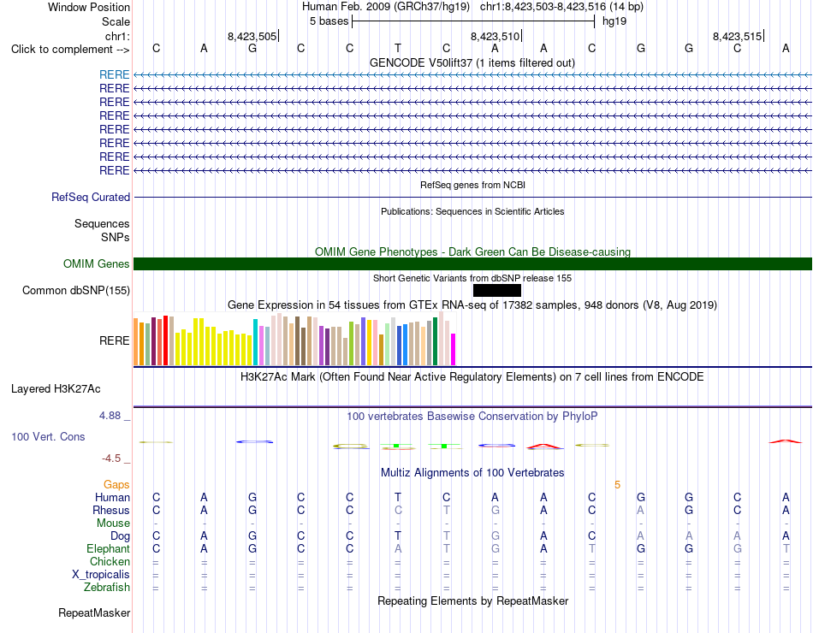Click '100 vertebrates Basewise Conservation by PhyloP' title
Viewport: 813px width, 633px height.
tap(472, 417)
